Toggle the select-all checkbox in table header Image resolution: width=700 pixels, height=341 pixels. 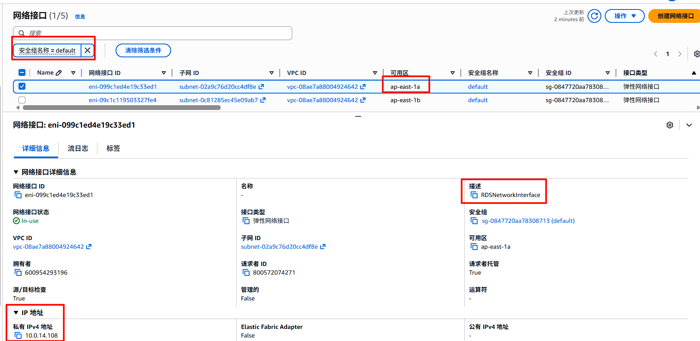coord(22,72)
